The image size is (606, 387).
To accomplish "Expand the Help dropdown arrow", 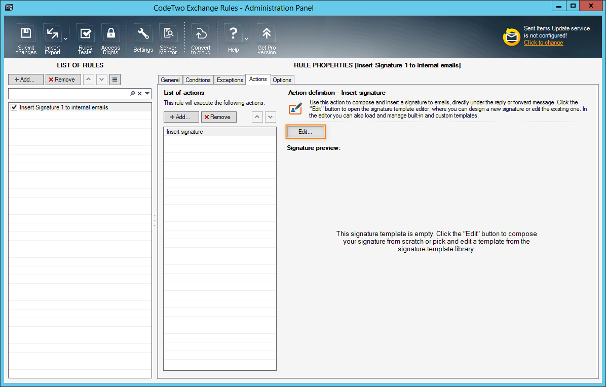I will point(247,39).
